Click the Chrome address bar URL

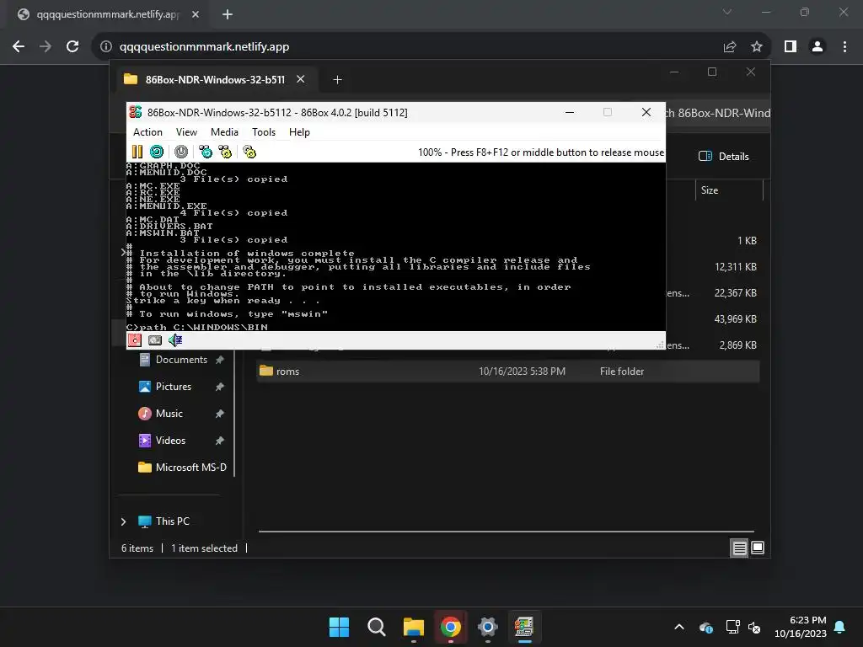[x=204, y=47]
